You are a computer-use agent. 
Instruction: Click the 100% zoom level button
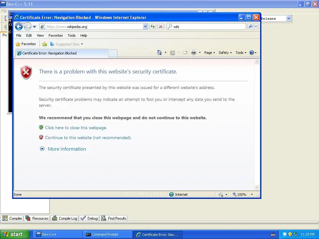click(x=240, y=194)
